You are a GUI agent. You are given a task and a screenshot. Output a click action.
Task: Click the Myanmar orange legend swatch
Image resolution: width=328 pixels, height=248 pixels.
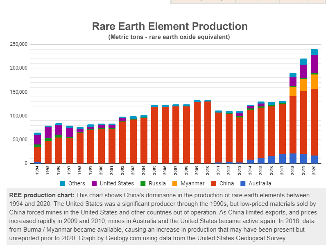click(x=175, y=183)
